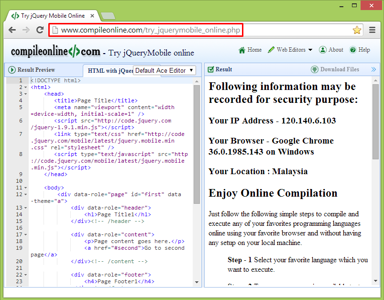Collapse code fold at line 12
The height and width of the screenshot is (300, 384).
click(25, 195)
